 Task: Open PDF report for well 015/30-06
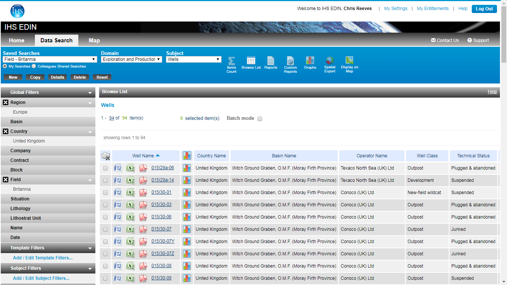tap(143, 217)
